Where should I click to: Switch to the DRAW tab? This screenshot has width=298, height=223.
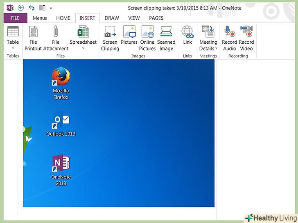click(x=112, y=18)
